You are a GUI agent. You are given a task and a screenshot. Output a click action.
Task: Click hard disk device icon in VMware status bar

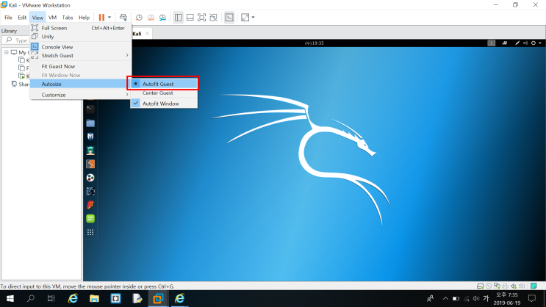click(x=480, y=286)
